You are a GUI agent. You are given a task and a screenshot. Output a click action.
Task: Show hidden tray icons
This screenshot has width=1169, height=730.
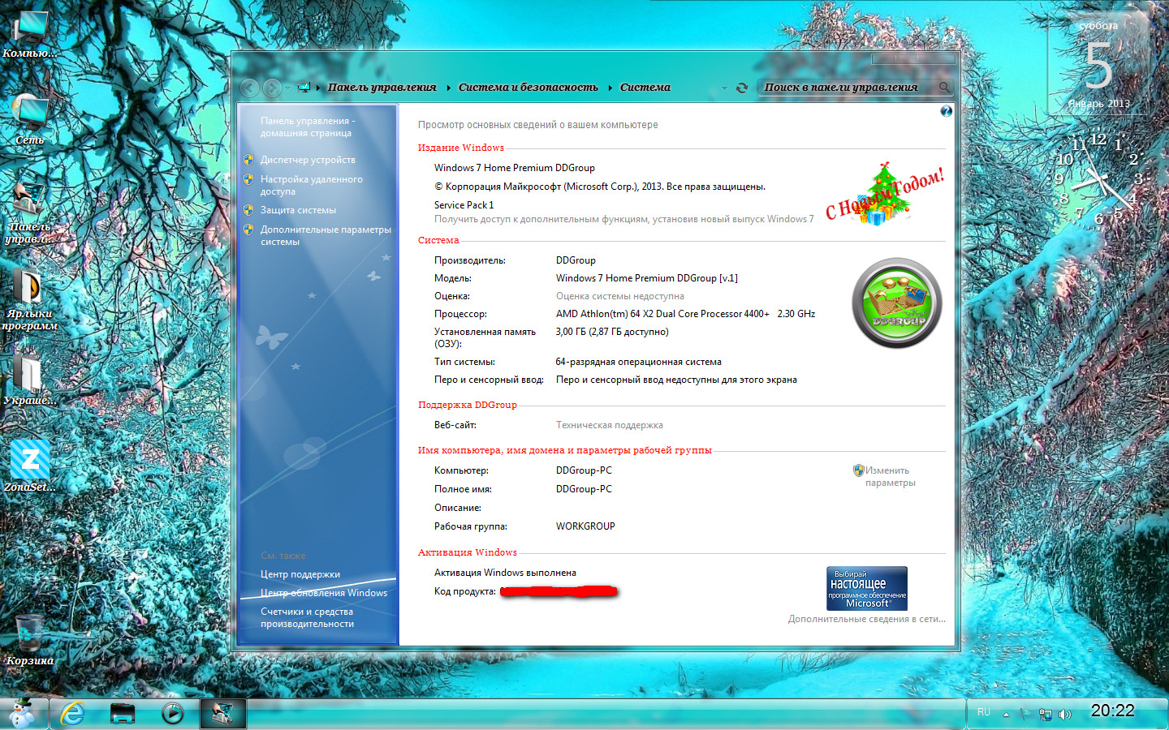pyautogui.click(x=1006, y=715)
